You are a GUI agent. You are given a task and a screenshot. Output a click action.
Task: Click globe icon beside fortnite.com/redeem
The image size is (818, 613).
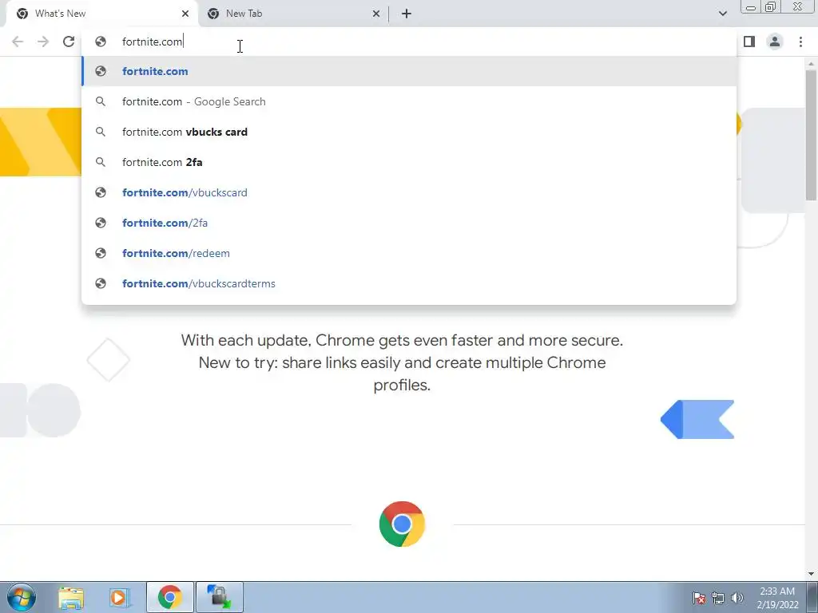click(101, 253)
